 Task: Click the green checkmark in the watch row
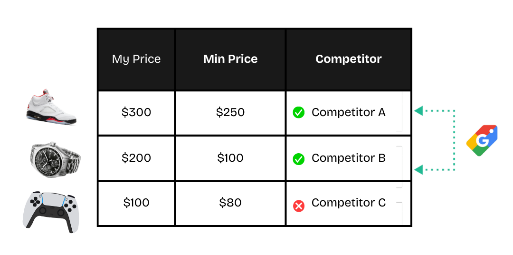[298, 159]
